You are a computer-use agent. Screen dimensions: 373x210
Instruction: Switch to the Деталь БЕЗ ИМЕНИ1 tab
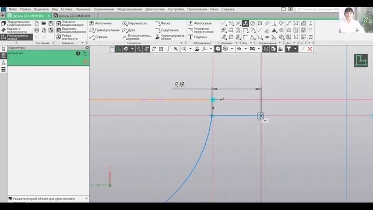[74, 16]
